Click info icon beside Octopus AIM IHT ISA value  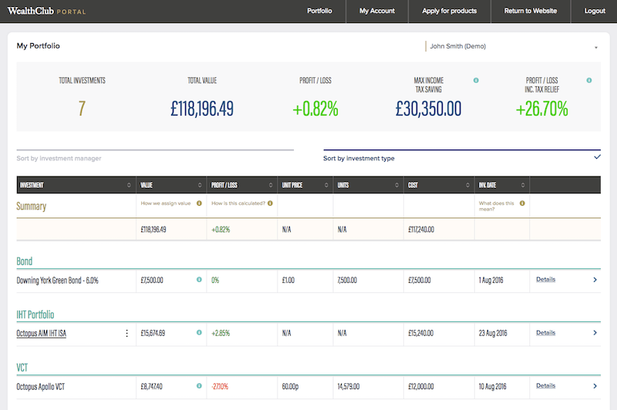[x=199, y=333]
